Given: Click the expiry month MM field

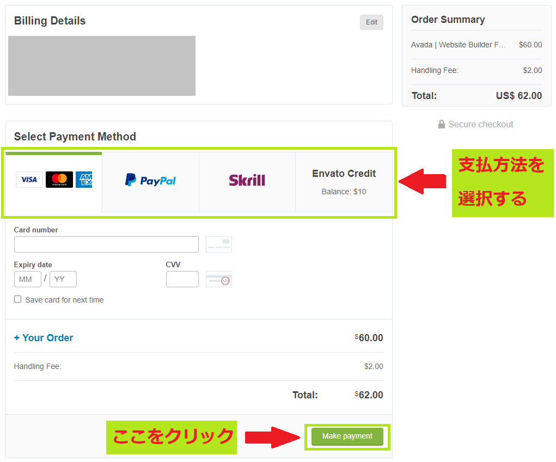Looking at the screenshot, I should click(x=27, y=279).
